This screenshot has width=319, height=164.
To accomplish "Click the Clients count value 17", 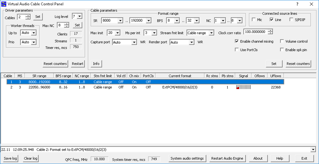I will coord(76,33).
